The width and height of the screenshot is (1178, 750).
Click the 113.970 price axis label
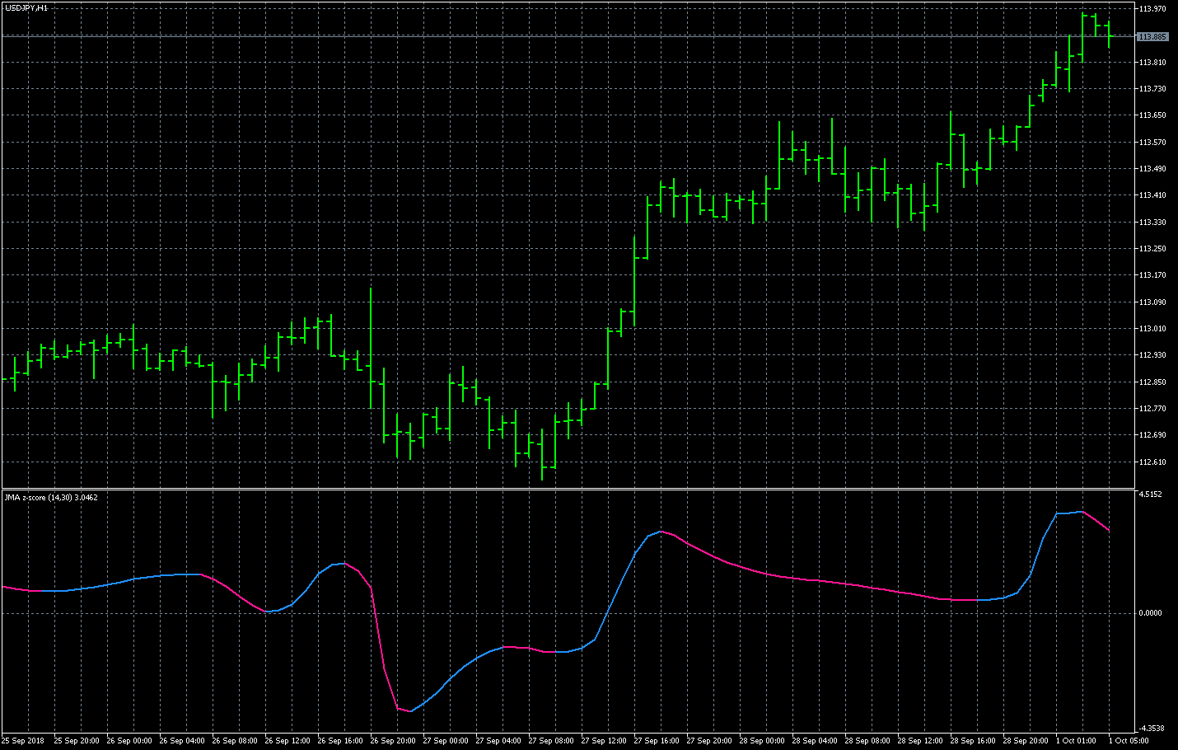pyautogui.click(x=1152, y=9)
